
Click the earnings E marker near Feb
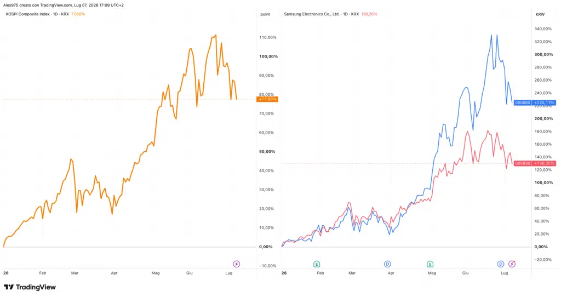click(x=317, y=264)
